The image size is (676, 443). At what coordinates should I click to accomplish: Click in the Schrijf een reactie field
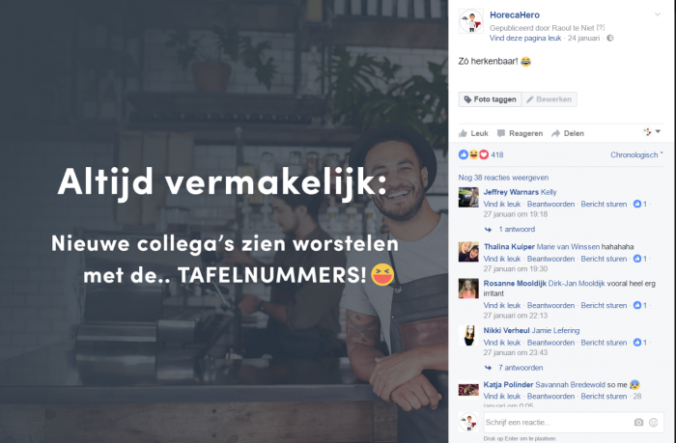click(558, 423)
